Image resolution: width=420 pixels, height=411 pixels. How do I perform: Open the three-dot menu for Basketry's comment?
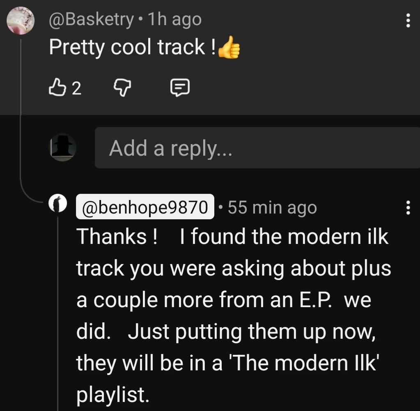coord(407,21)
